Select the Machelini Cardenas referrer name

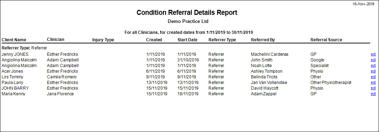click(269, 54)
